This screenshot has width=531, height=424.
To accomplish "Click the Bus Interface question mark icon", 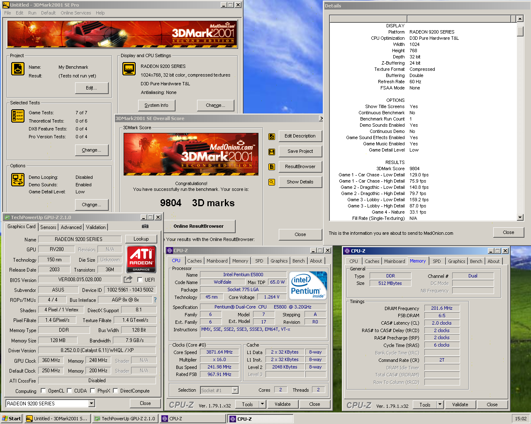I will pos(155,300).
